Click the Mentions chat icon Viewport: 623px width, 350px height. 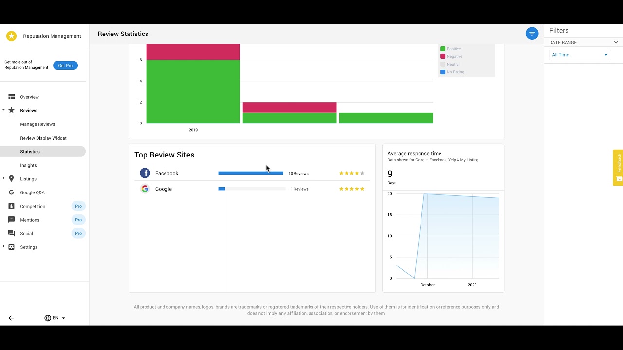pos(12,220)
